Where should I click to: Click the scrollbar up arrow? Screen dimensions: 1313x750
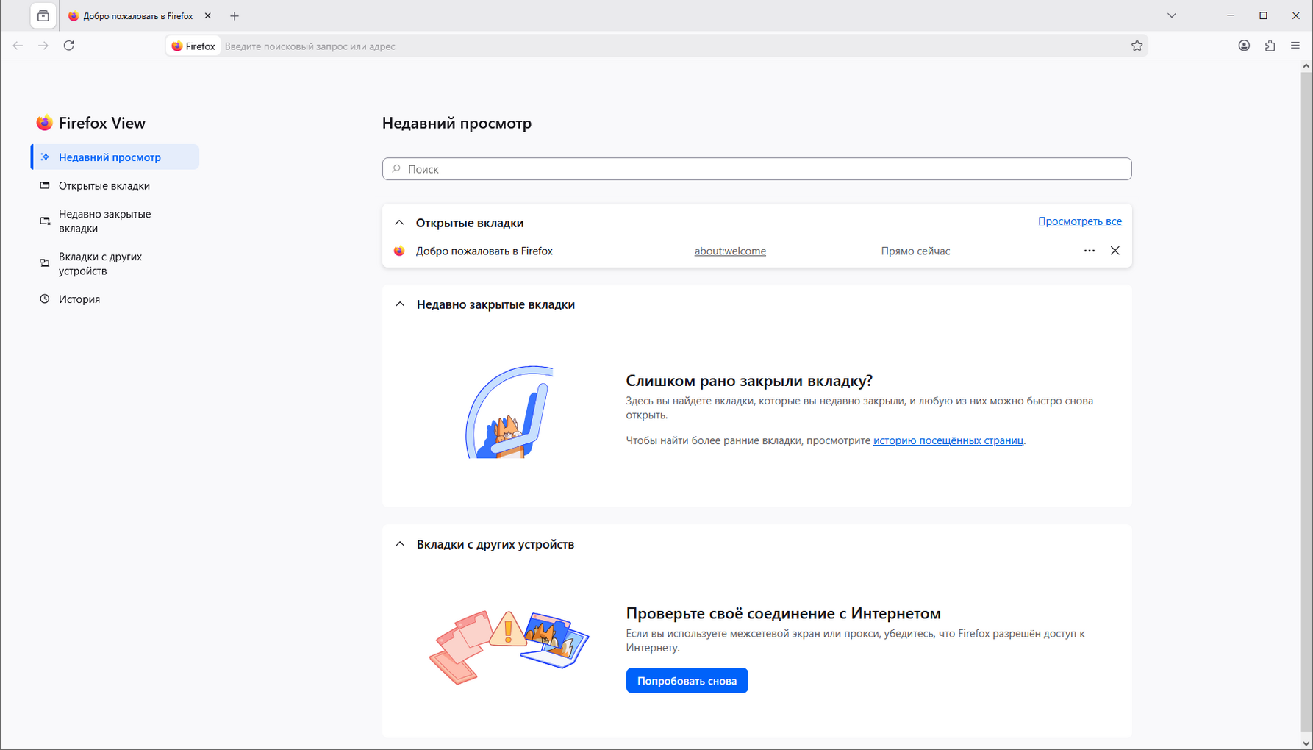(1306, 66)
